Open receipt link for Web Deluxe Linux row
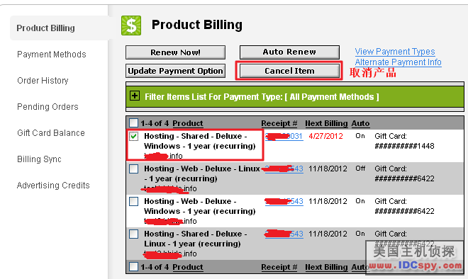The image size is (468, 279). point(284,169)
